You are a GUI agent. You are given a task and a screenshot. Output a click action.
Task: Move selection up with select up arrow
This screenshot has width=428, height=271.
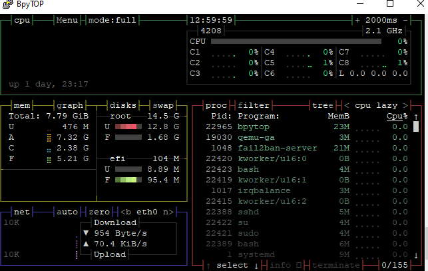pos(208,266)
